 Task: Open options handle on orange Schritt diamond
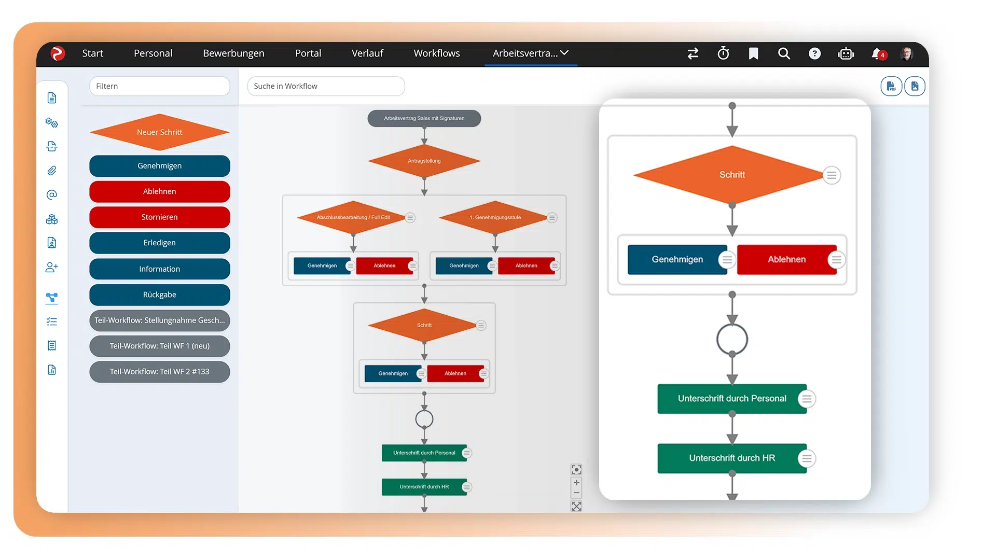click(x=832, y=175)
